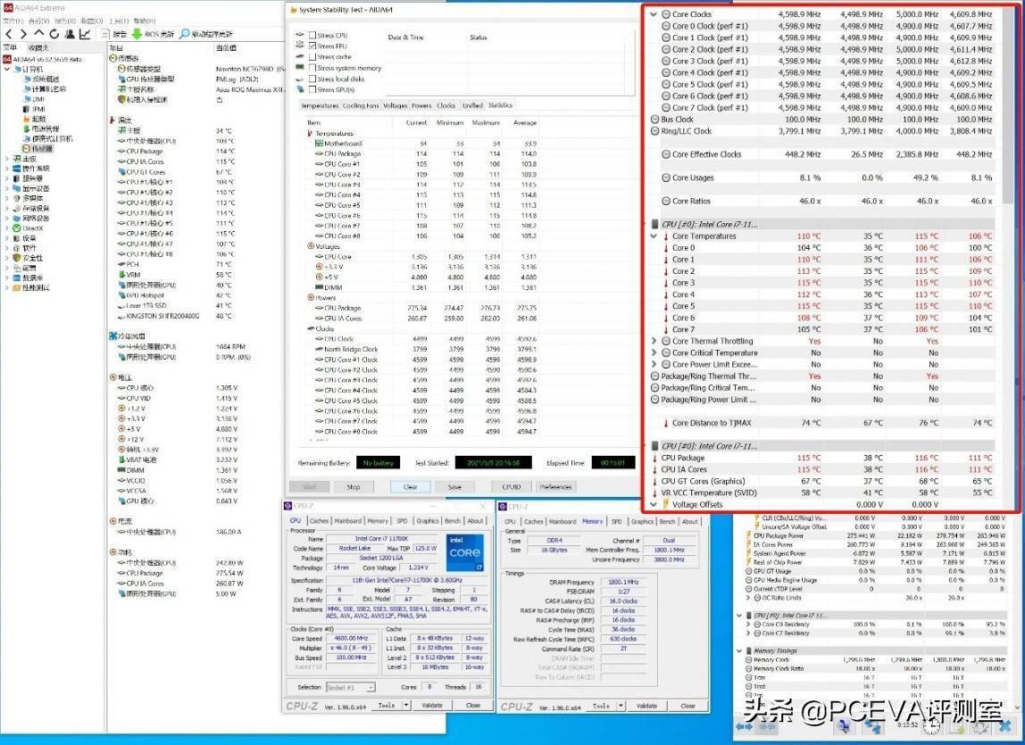Click the 数据库 database icon in tree
Image resolution: width=1025 pixels, height=745 pixels.
pos(17,277)
